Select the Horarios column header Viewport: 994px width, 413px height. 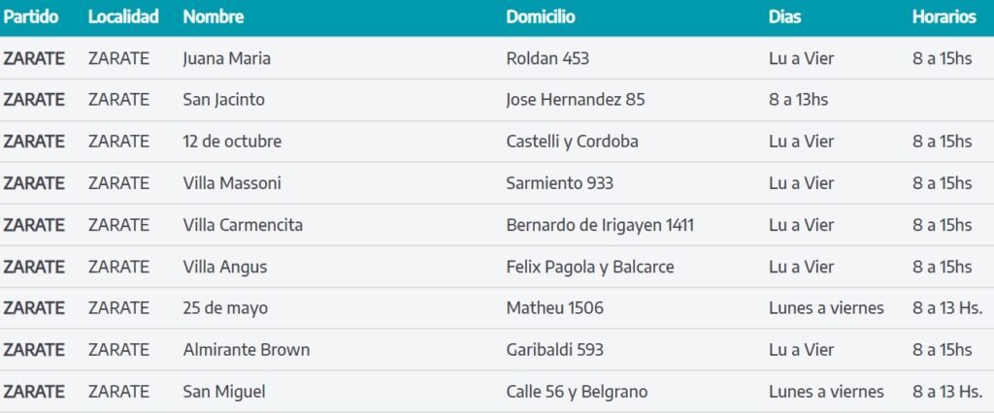click(x=944, y=17)
